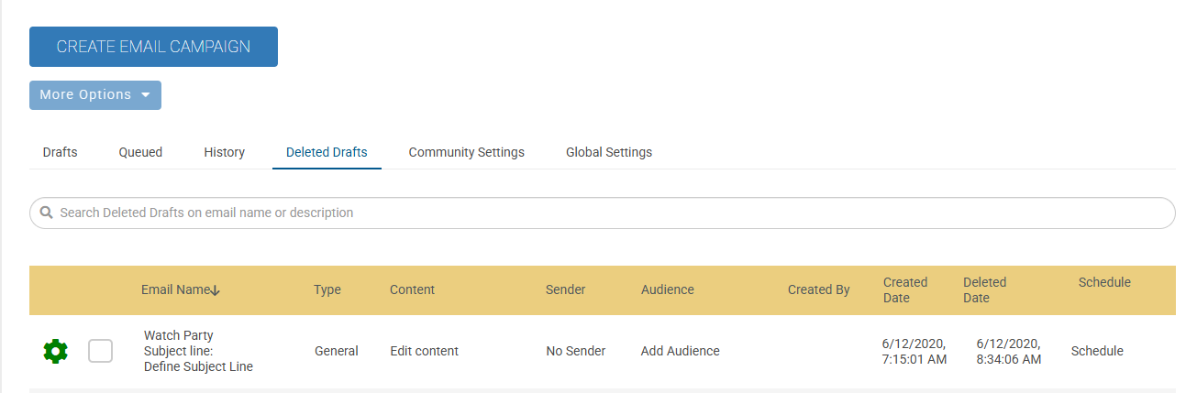
Task: Click the sort arrow next to Email Name
Action: (216, 290)
